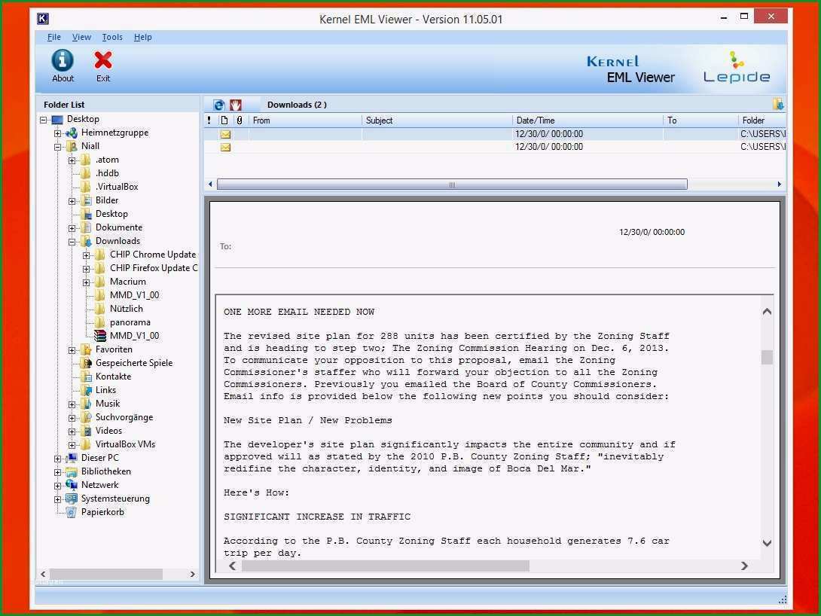Select the CHIP Firefox Update folder
Screen dimensions: 821x616
click(154, 269)
